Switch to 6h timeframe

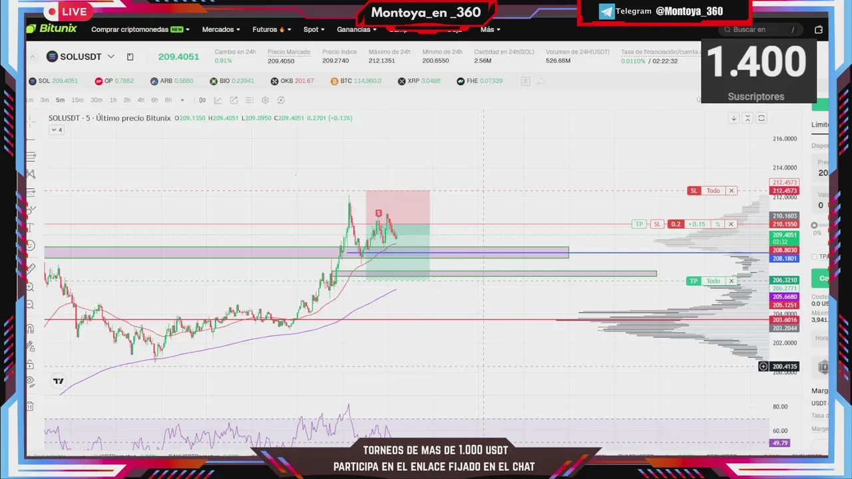click(154, 100)
